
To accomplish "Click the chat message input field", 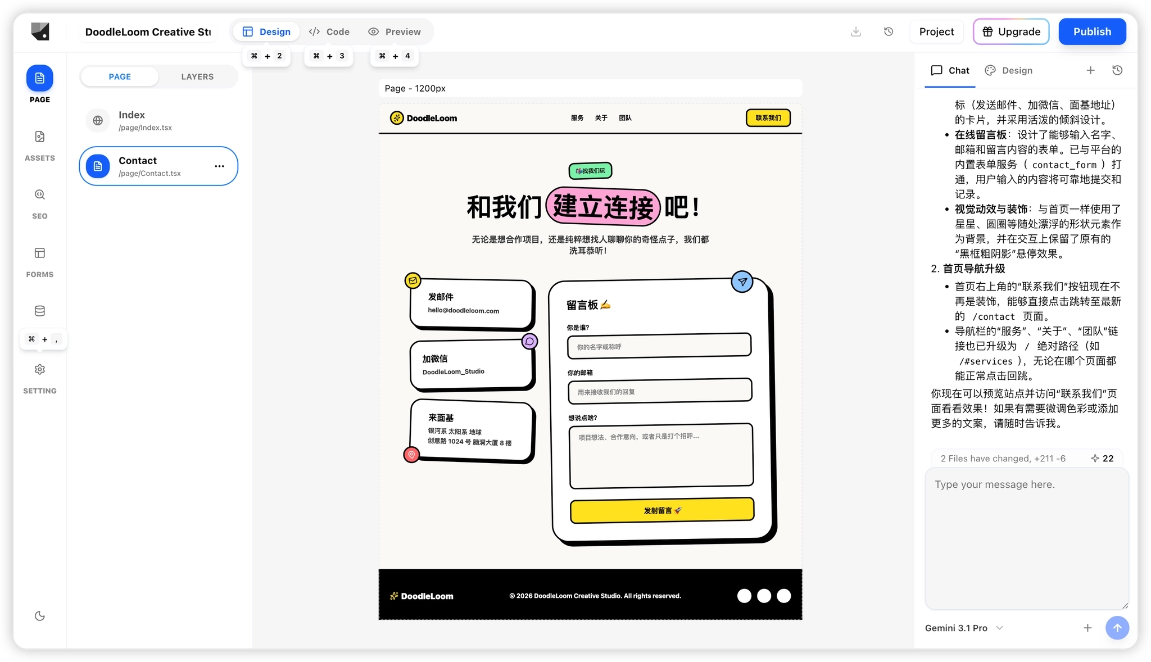I will [1026, 538].
